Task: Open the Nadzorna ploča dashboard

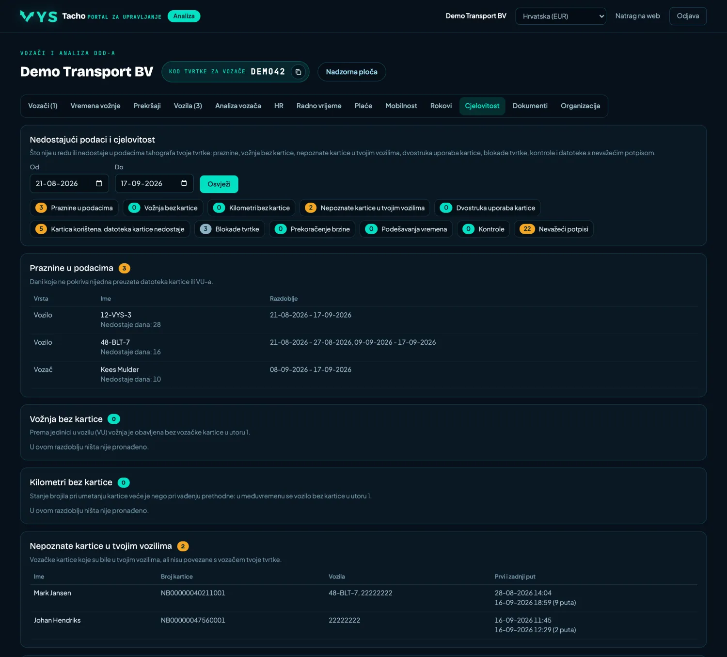Action: point(351,72)
